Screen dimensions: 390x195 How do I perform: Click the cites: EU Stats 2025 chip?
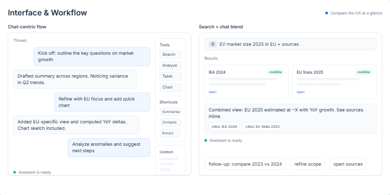click(263, 126)
